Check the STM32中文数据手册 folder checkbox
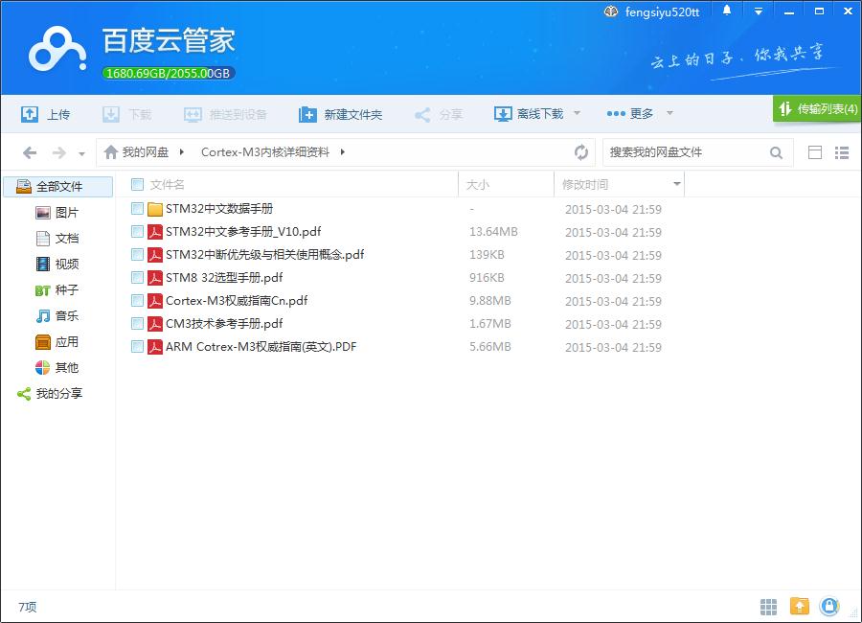The width and height of the screenshot is (862, 623). point(137,209)
